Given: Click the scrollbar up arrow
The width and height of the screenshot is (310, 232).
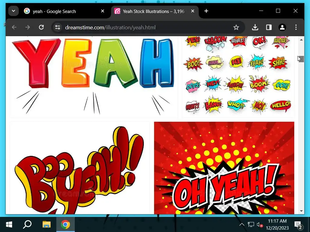Looking at the screenshot, I should [301, 40].
